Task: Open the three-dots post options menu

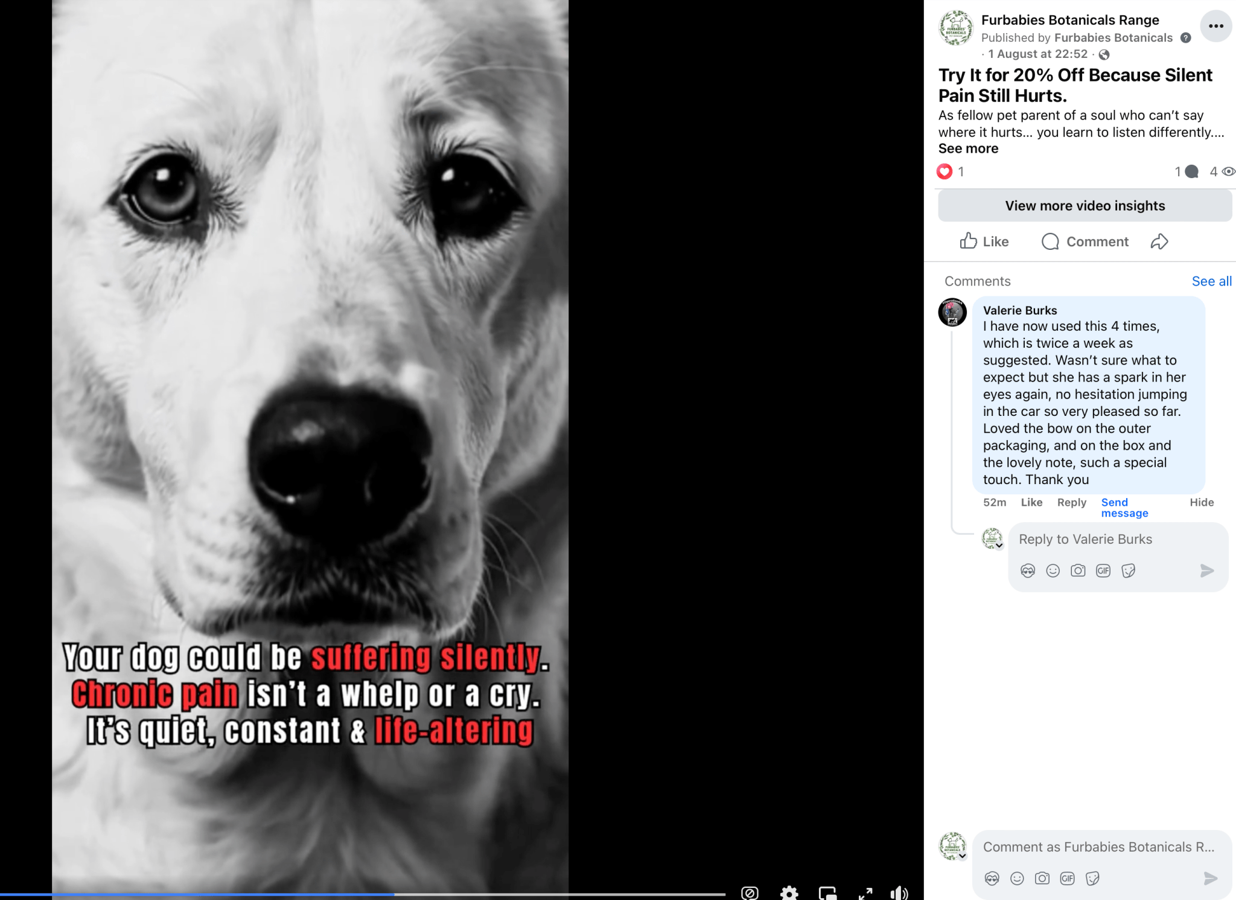Action: pyautogui.click(x=1215, y=26)
